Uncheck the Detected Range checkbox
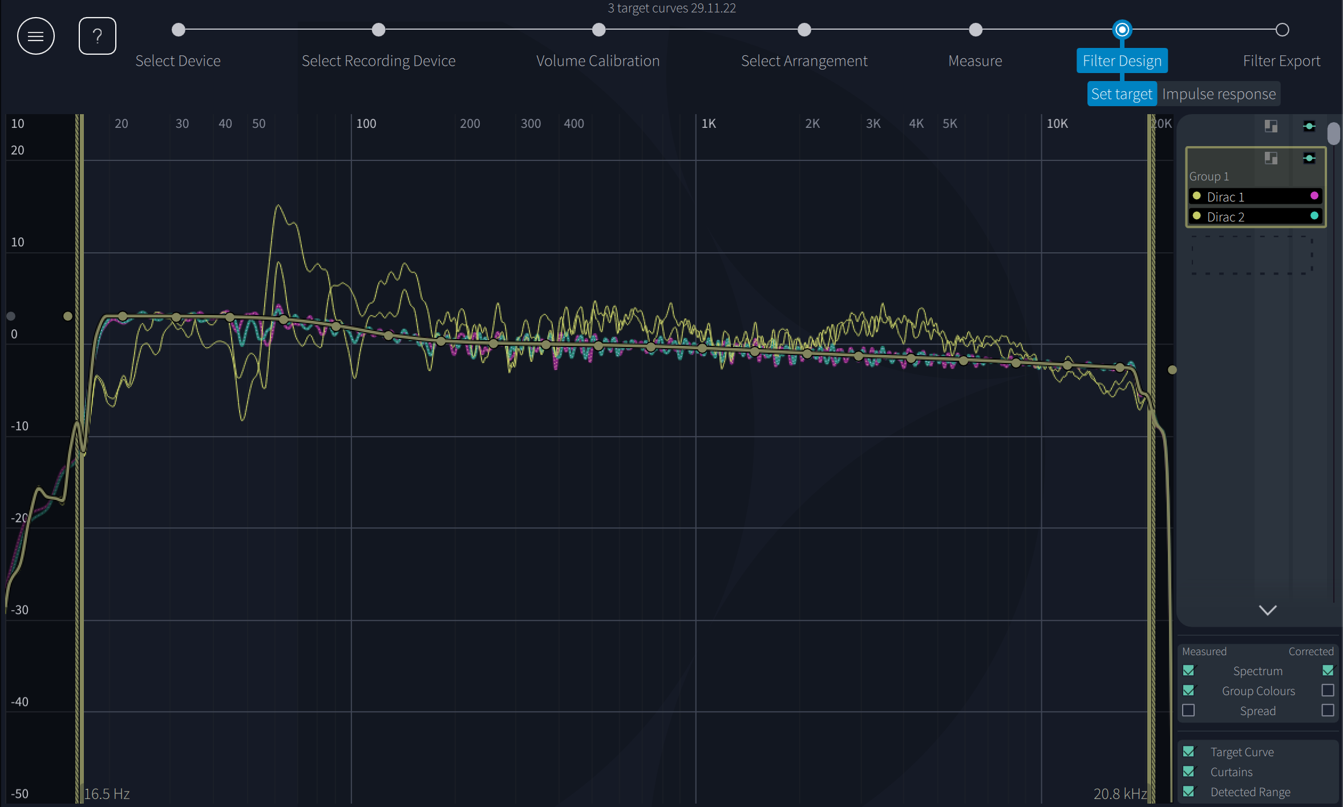This screenshot has width=1343, height=807. pos(1189,792)
